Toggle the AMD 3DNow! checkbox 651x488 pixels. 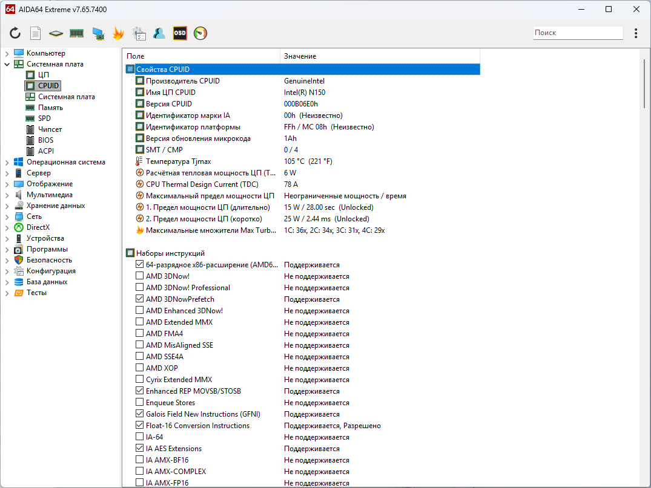pyautogui.click(x=140, y=276)
